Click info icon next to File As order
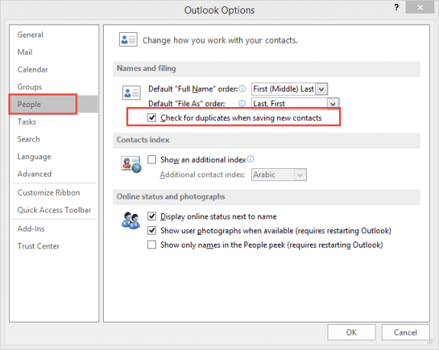 point(242,103)
